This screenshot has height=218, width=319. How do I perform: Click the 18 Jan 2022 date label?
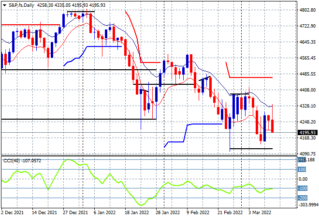(x=137, y=213)
